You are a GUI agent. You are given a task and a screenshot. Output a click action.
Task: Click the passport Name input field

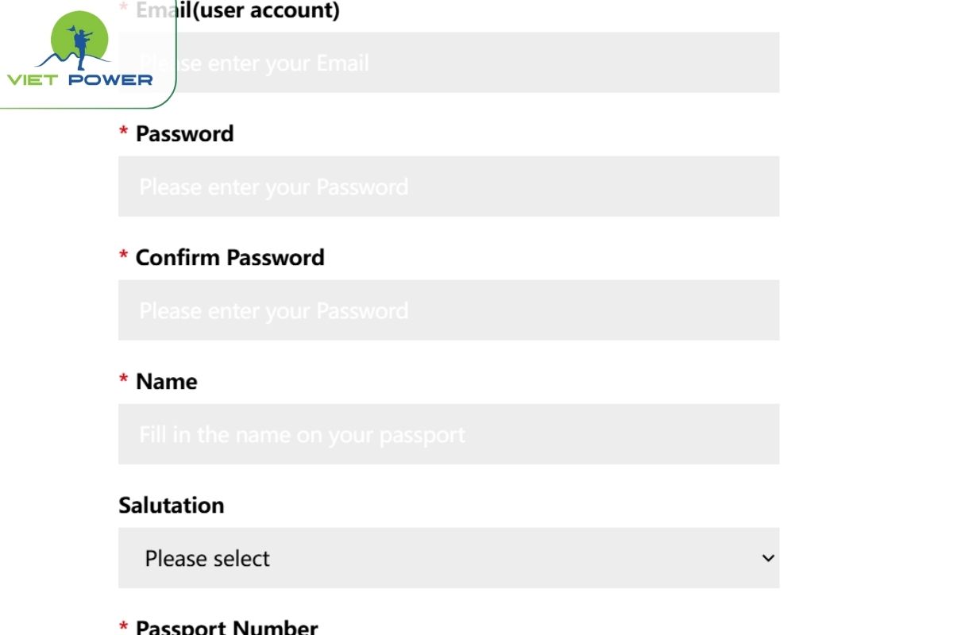(x=449, y=434)
